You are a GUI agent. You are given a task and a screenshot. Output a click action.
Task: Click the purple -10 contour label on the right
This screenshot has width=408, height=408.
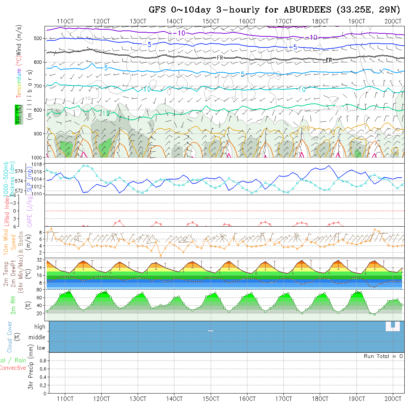click(313, 37)
